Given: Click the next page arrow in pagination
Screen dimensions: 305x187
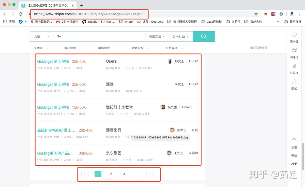Looking at the screenshot, I should [x=150, y=174].
